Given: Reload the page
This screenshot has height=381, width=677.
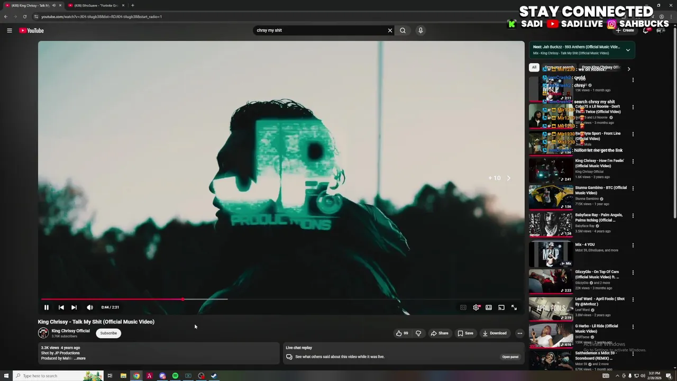Looking at the screenshot, I should coord(24,16).
